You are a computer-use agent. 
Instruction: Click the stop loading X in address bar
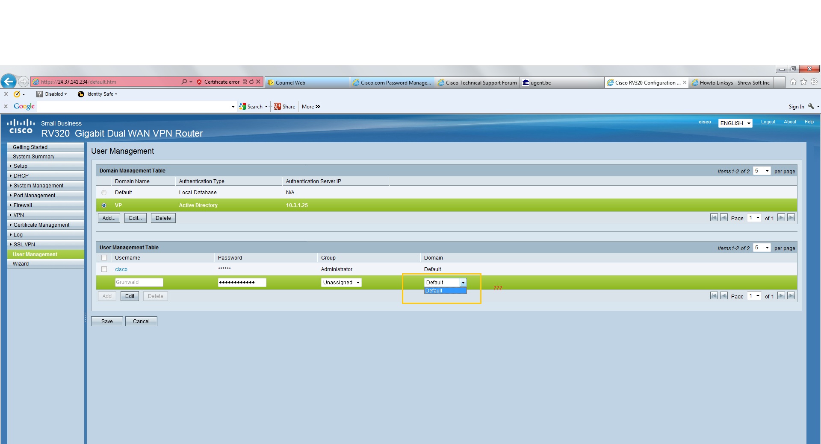258,82
